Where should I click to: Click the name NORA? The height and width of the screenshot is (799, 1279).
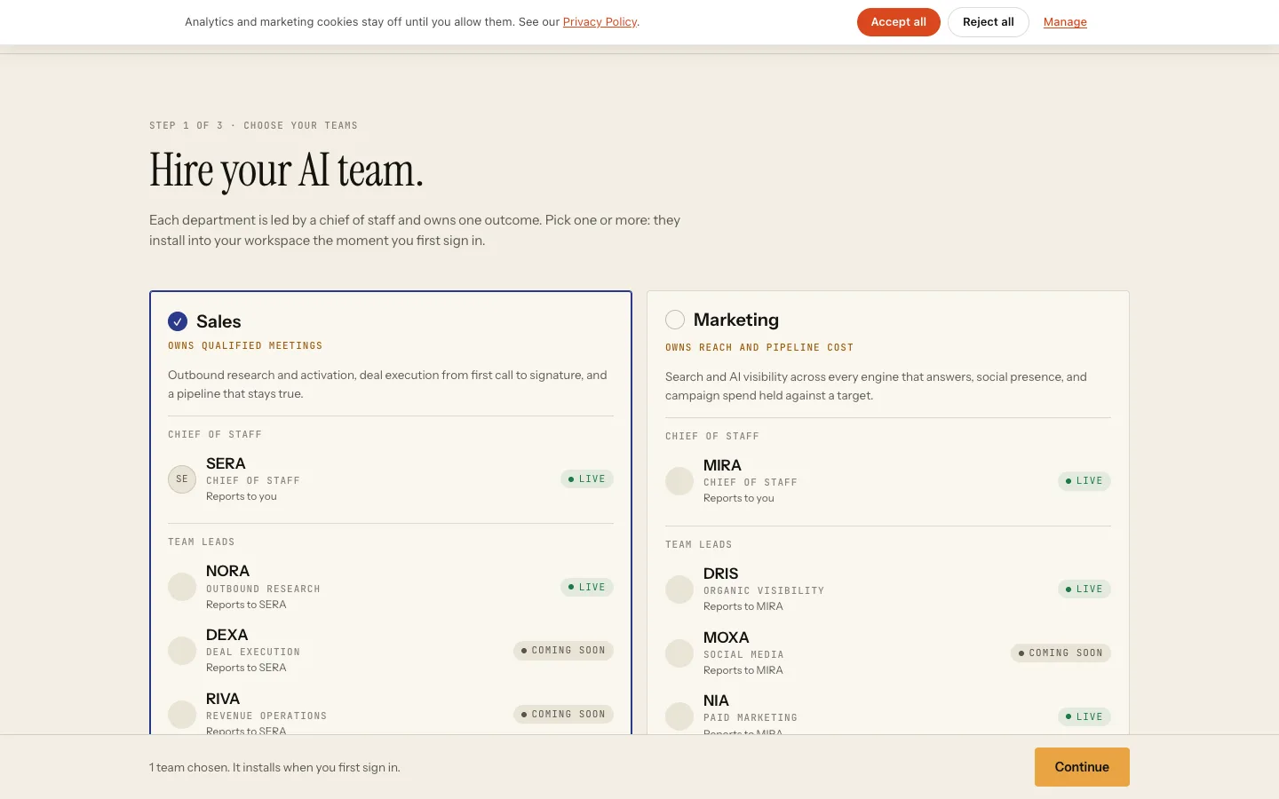click(227, 571)
